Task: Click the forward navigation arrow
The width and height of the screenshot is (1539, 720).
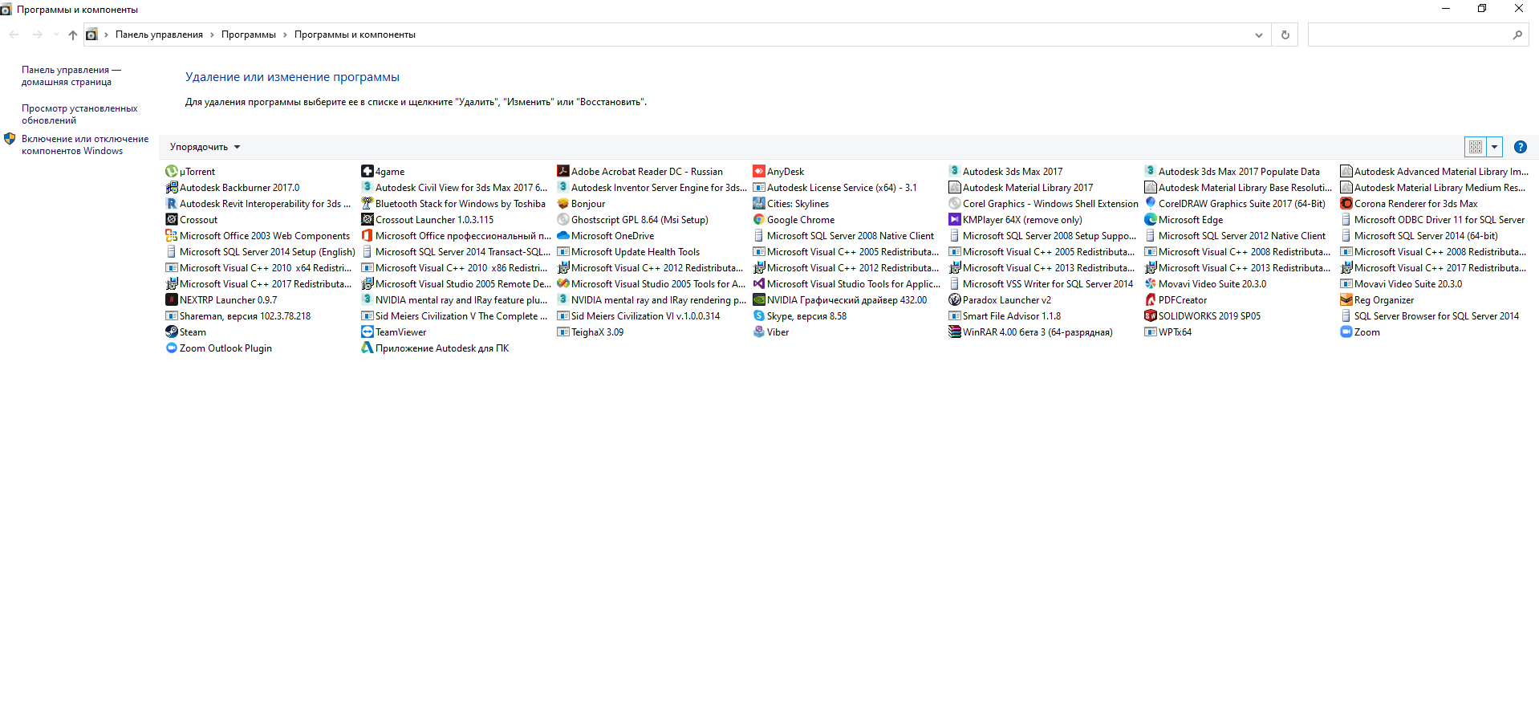Action: tap(37, 35)
